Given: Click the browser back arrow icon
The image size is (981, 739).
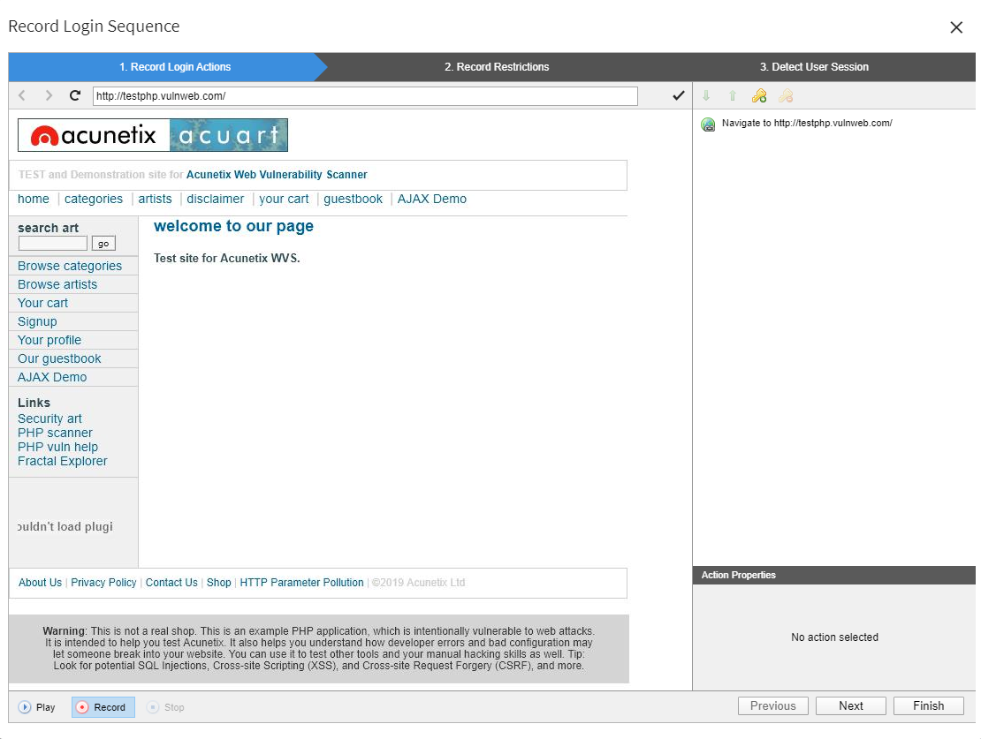Looking at the screenshot, I should [x=22, y=95].
